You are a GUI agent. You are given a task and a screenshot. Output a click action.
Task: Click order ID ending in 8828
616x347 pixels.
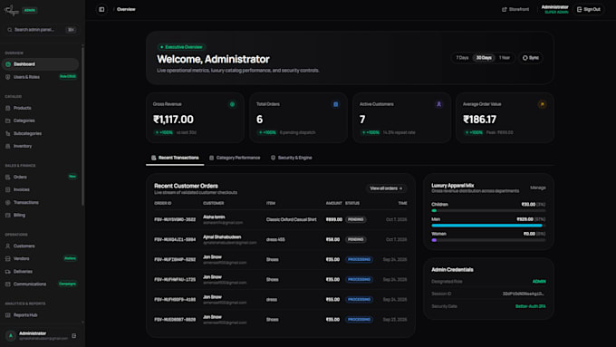[175, 320]
